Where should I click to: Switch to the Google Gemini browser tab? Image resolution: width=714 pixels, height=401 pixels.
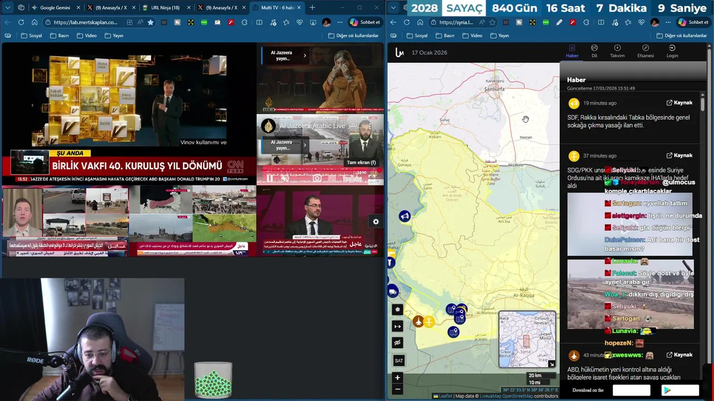pyautogui.click(x=55, y=8)
